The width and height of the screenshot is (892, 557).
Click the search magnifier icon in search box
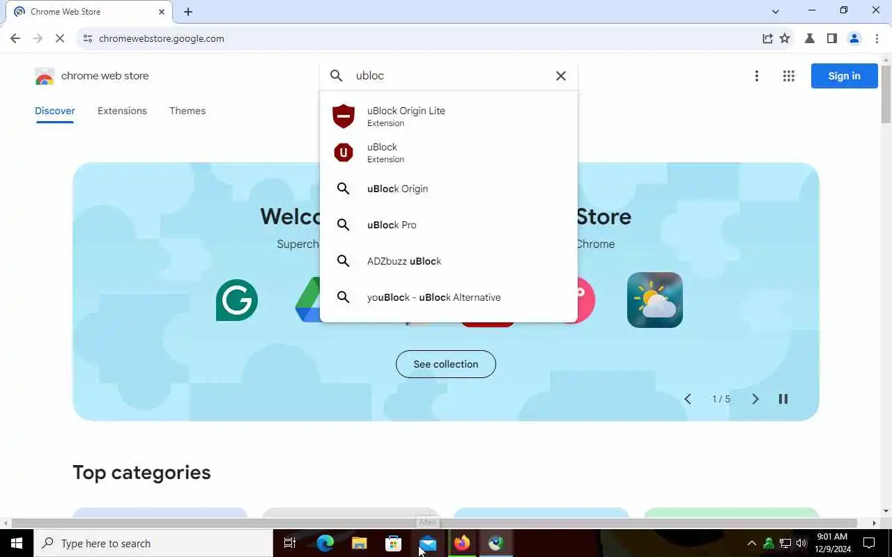click(337, 76)
